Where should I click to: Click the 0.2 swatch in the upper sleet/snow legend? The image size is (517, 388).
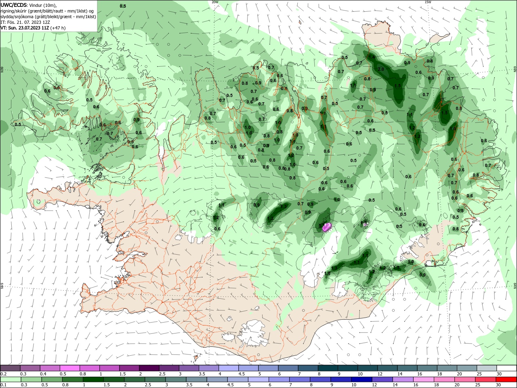10,368
